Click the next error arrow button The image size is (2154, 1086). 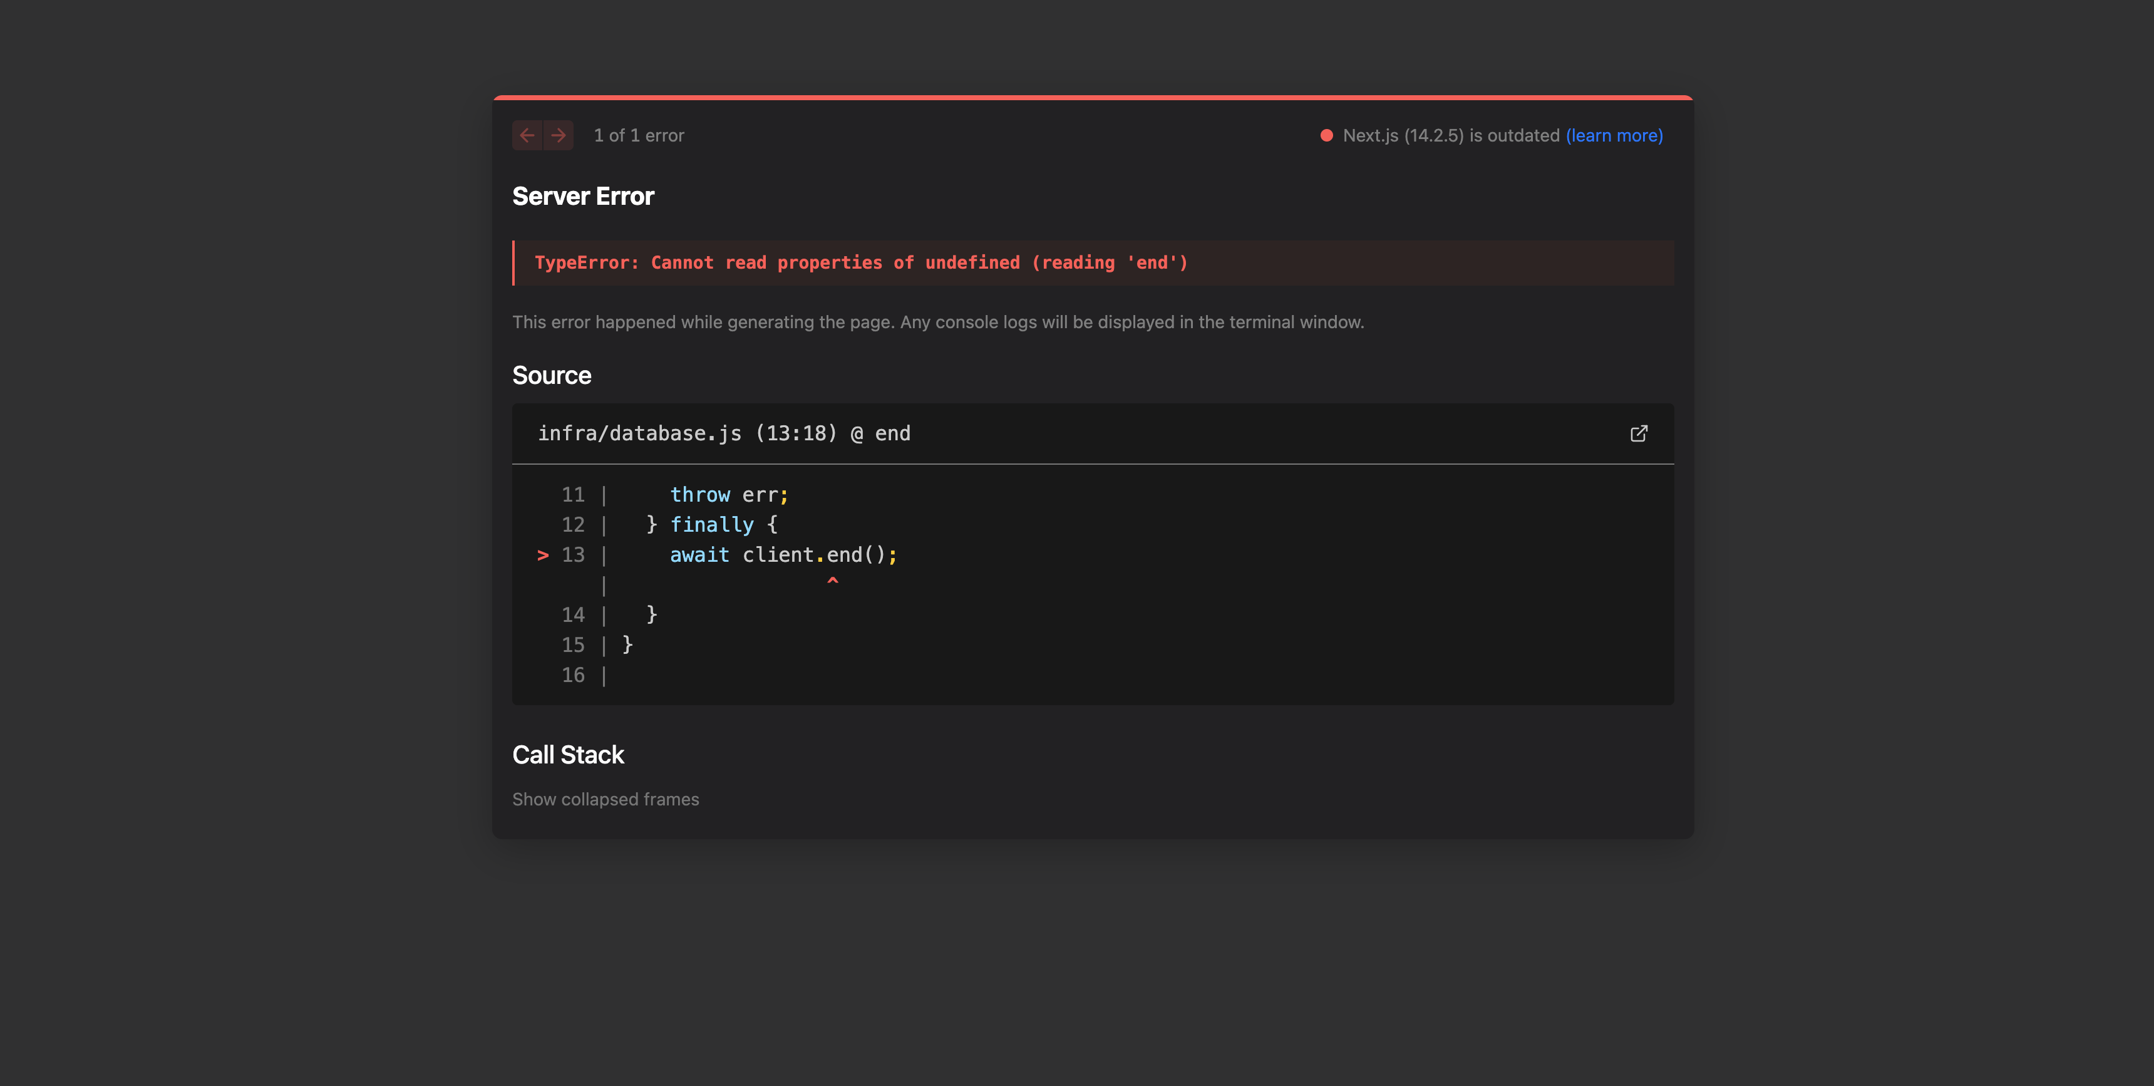[x=559, y=135]
